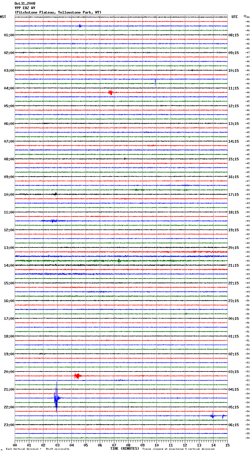
Task: Click the 21:15 UTC time label
Action: (x=234, y=265)
